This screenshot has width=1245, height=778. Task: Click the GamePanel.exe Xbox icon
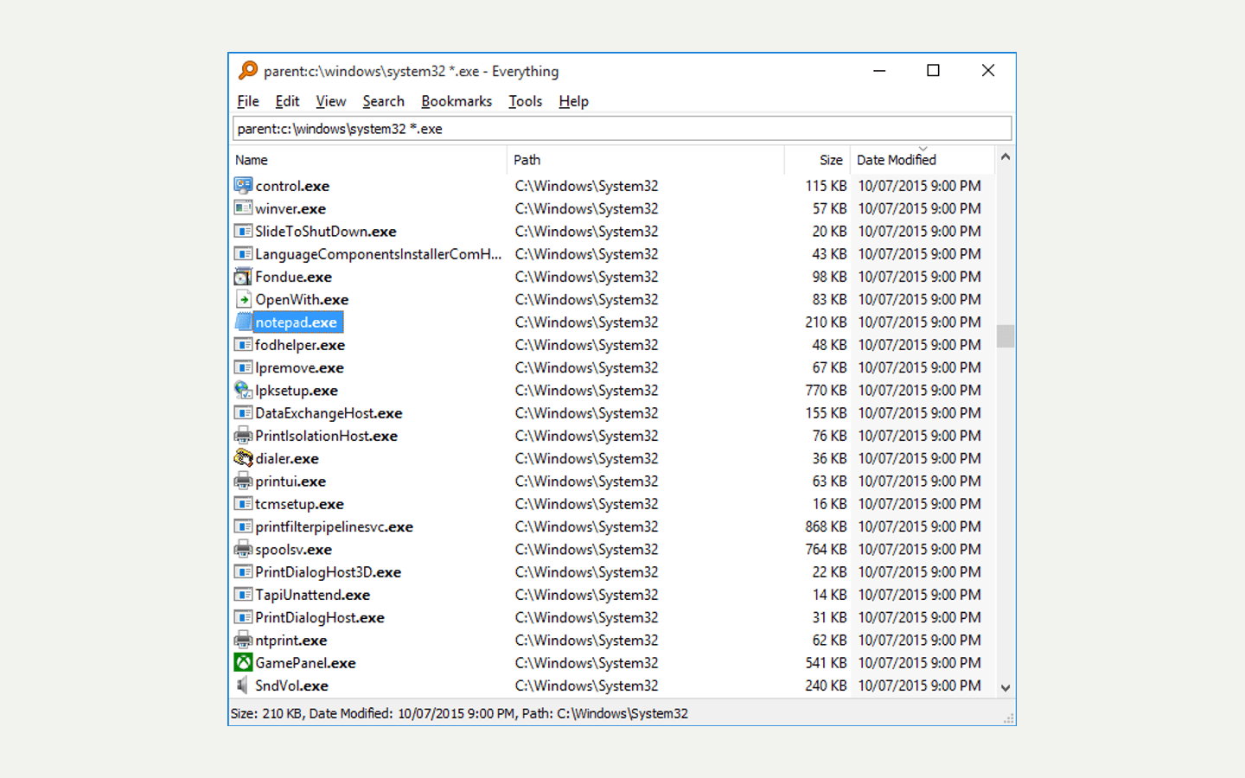(x=243, y=663)
